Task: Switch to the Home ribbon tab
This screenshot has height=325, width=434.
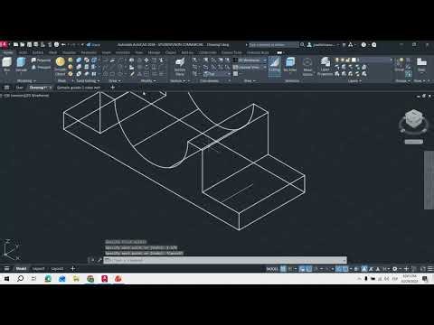Action: pos(8,52)
